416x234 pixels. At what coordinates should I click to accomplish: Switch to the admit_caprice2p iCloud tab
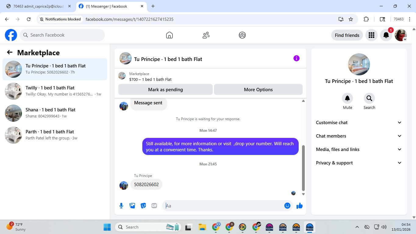(39, 6)
